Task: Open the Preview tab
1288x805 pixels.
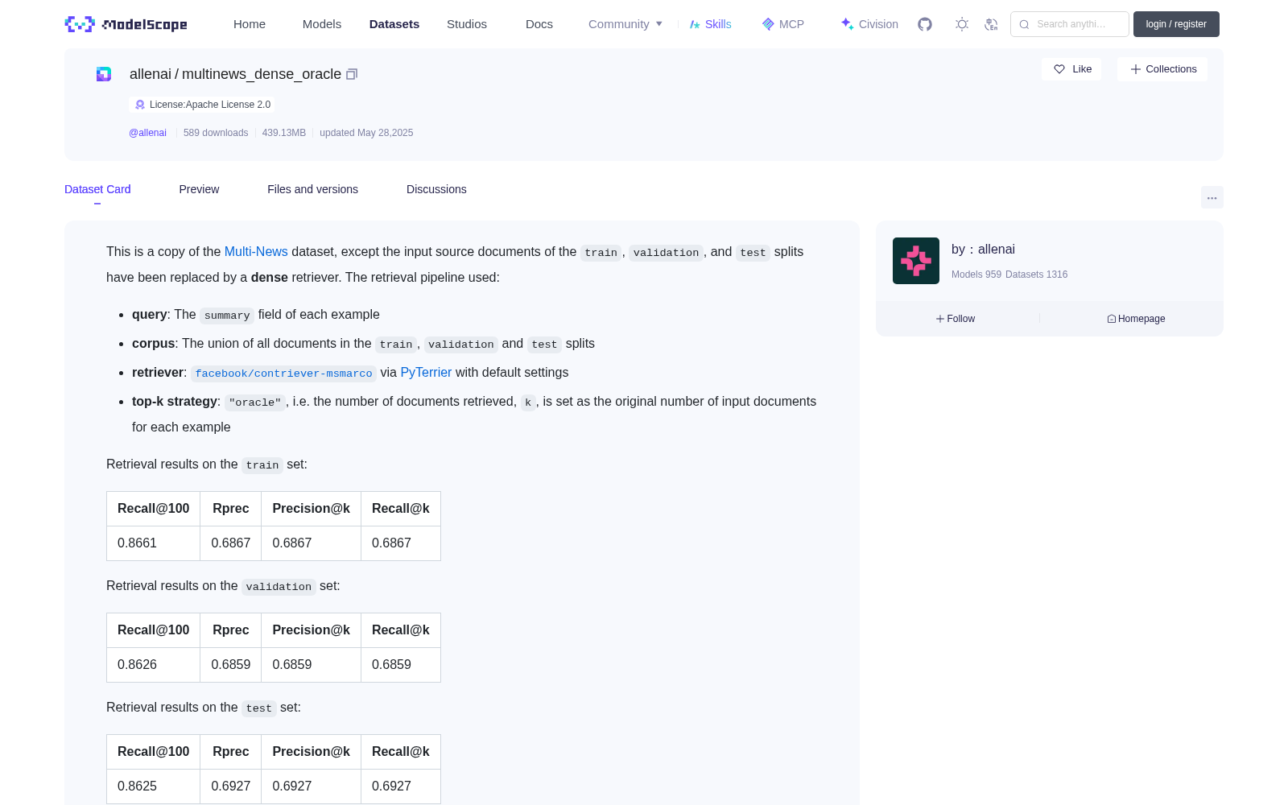Action: 199,189
